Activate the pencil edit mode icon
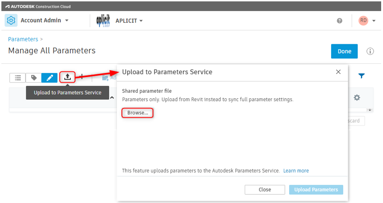 point(49,78)
